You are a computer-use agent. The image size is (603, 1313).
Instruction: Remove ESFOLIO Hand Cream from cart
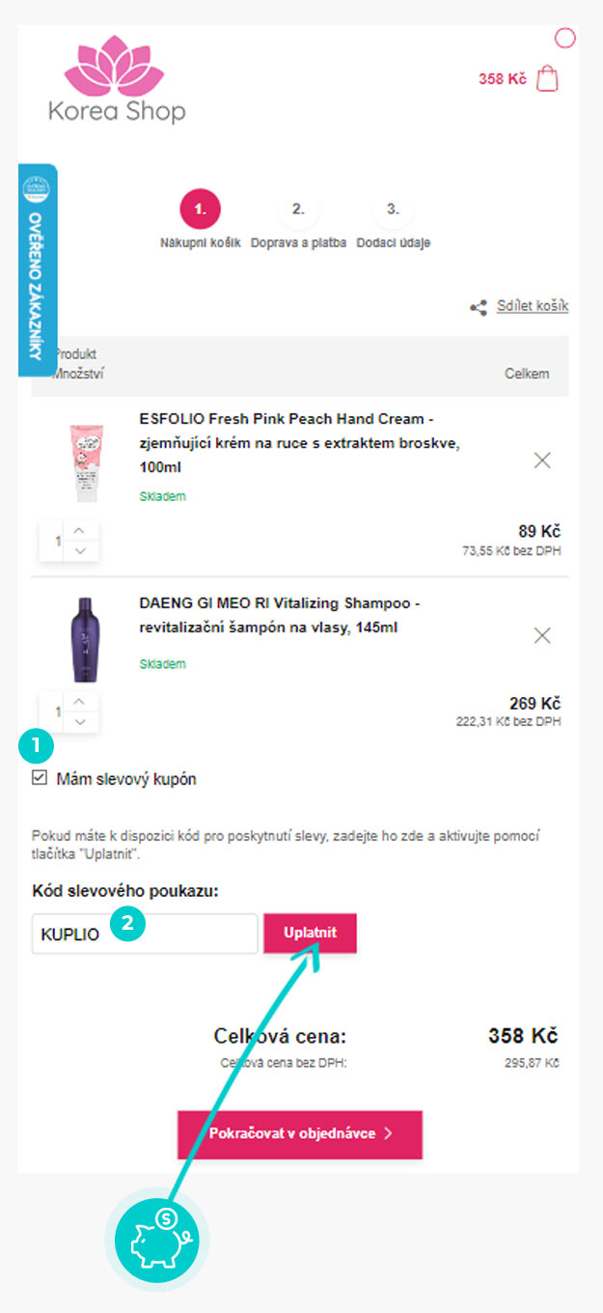point(542,461)
